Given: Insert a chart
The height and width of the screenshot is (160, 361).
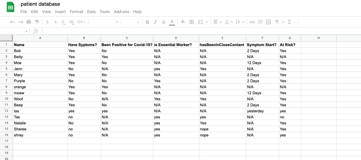Looking at the screenshot, I should 268,22.
